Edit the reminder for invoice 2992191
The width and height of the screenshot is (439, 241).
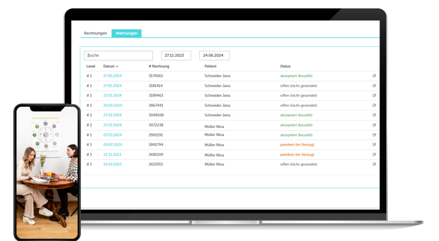[374, 135]
